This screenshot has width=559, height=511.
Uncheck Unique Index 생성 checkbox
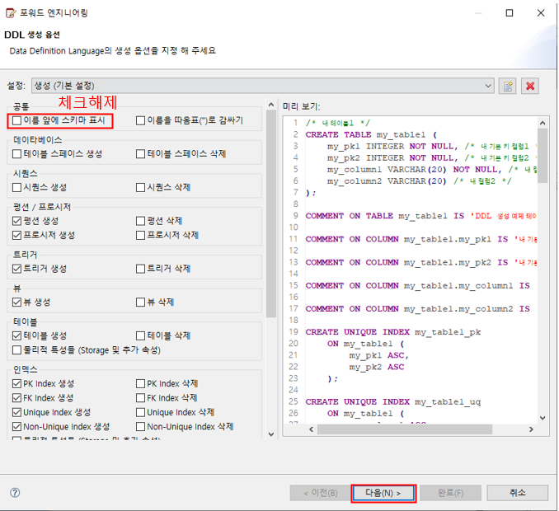pyautogui.click(x=16, y=412)
